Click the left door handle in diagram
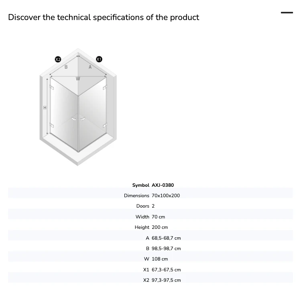The height and width of the screenshot is (291, 301). tap(74, 119)
